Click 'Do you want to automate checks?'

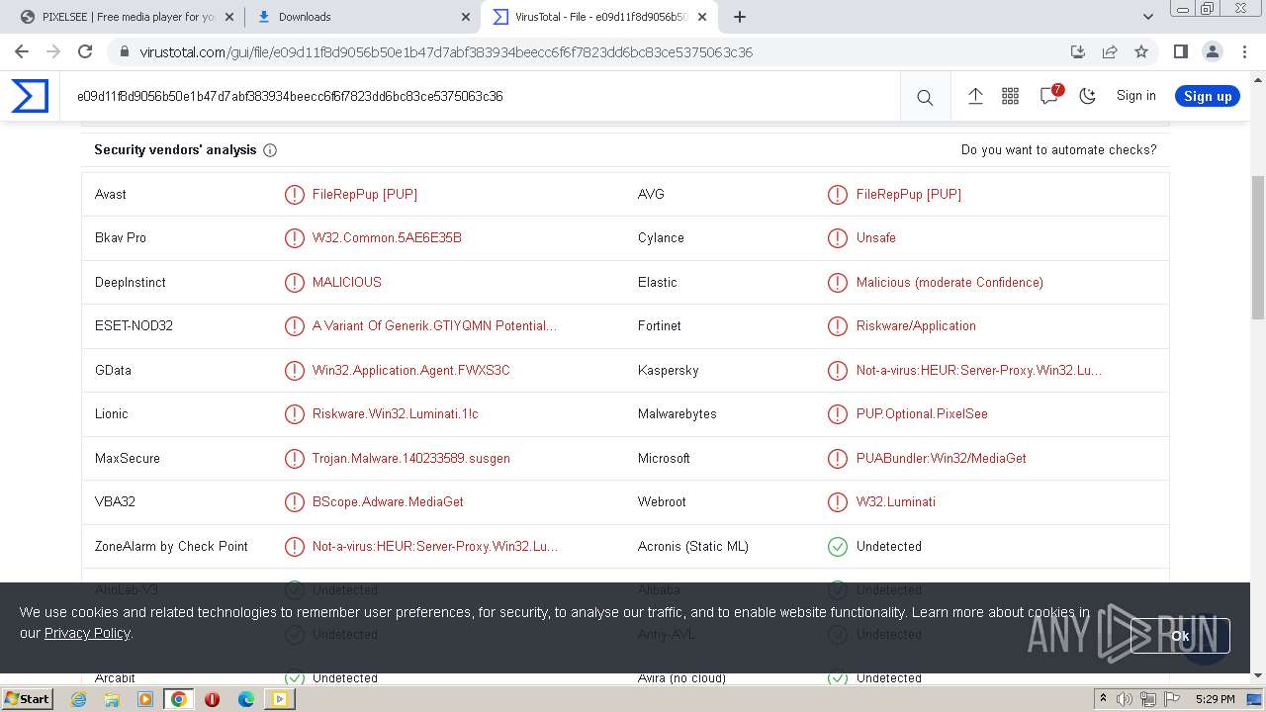[1058, 150]
